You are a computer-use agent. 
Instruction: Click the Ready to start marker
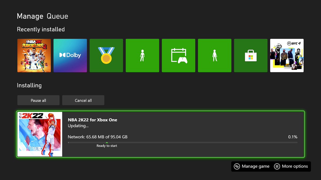[x=107, y=146]
